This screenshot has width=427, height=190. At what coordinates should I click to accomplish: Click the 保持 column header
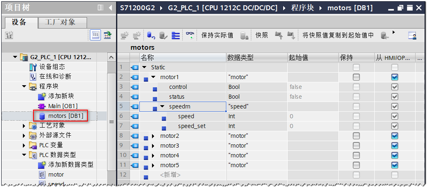pyautogui.click(x=356, y=57)
